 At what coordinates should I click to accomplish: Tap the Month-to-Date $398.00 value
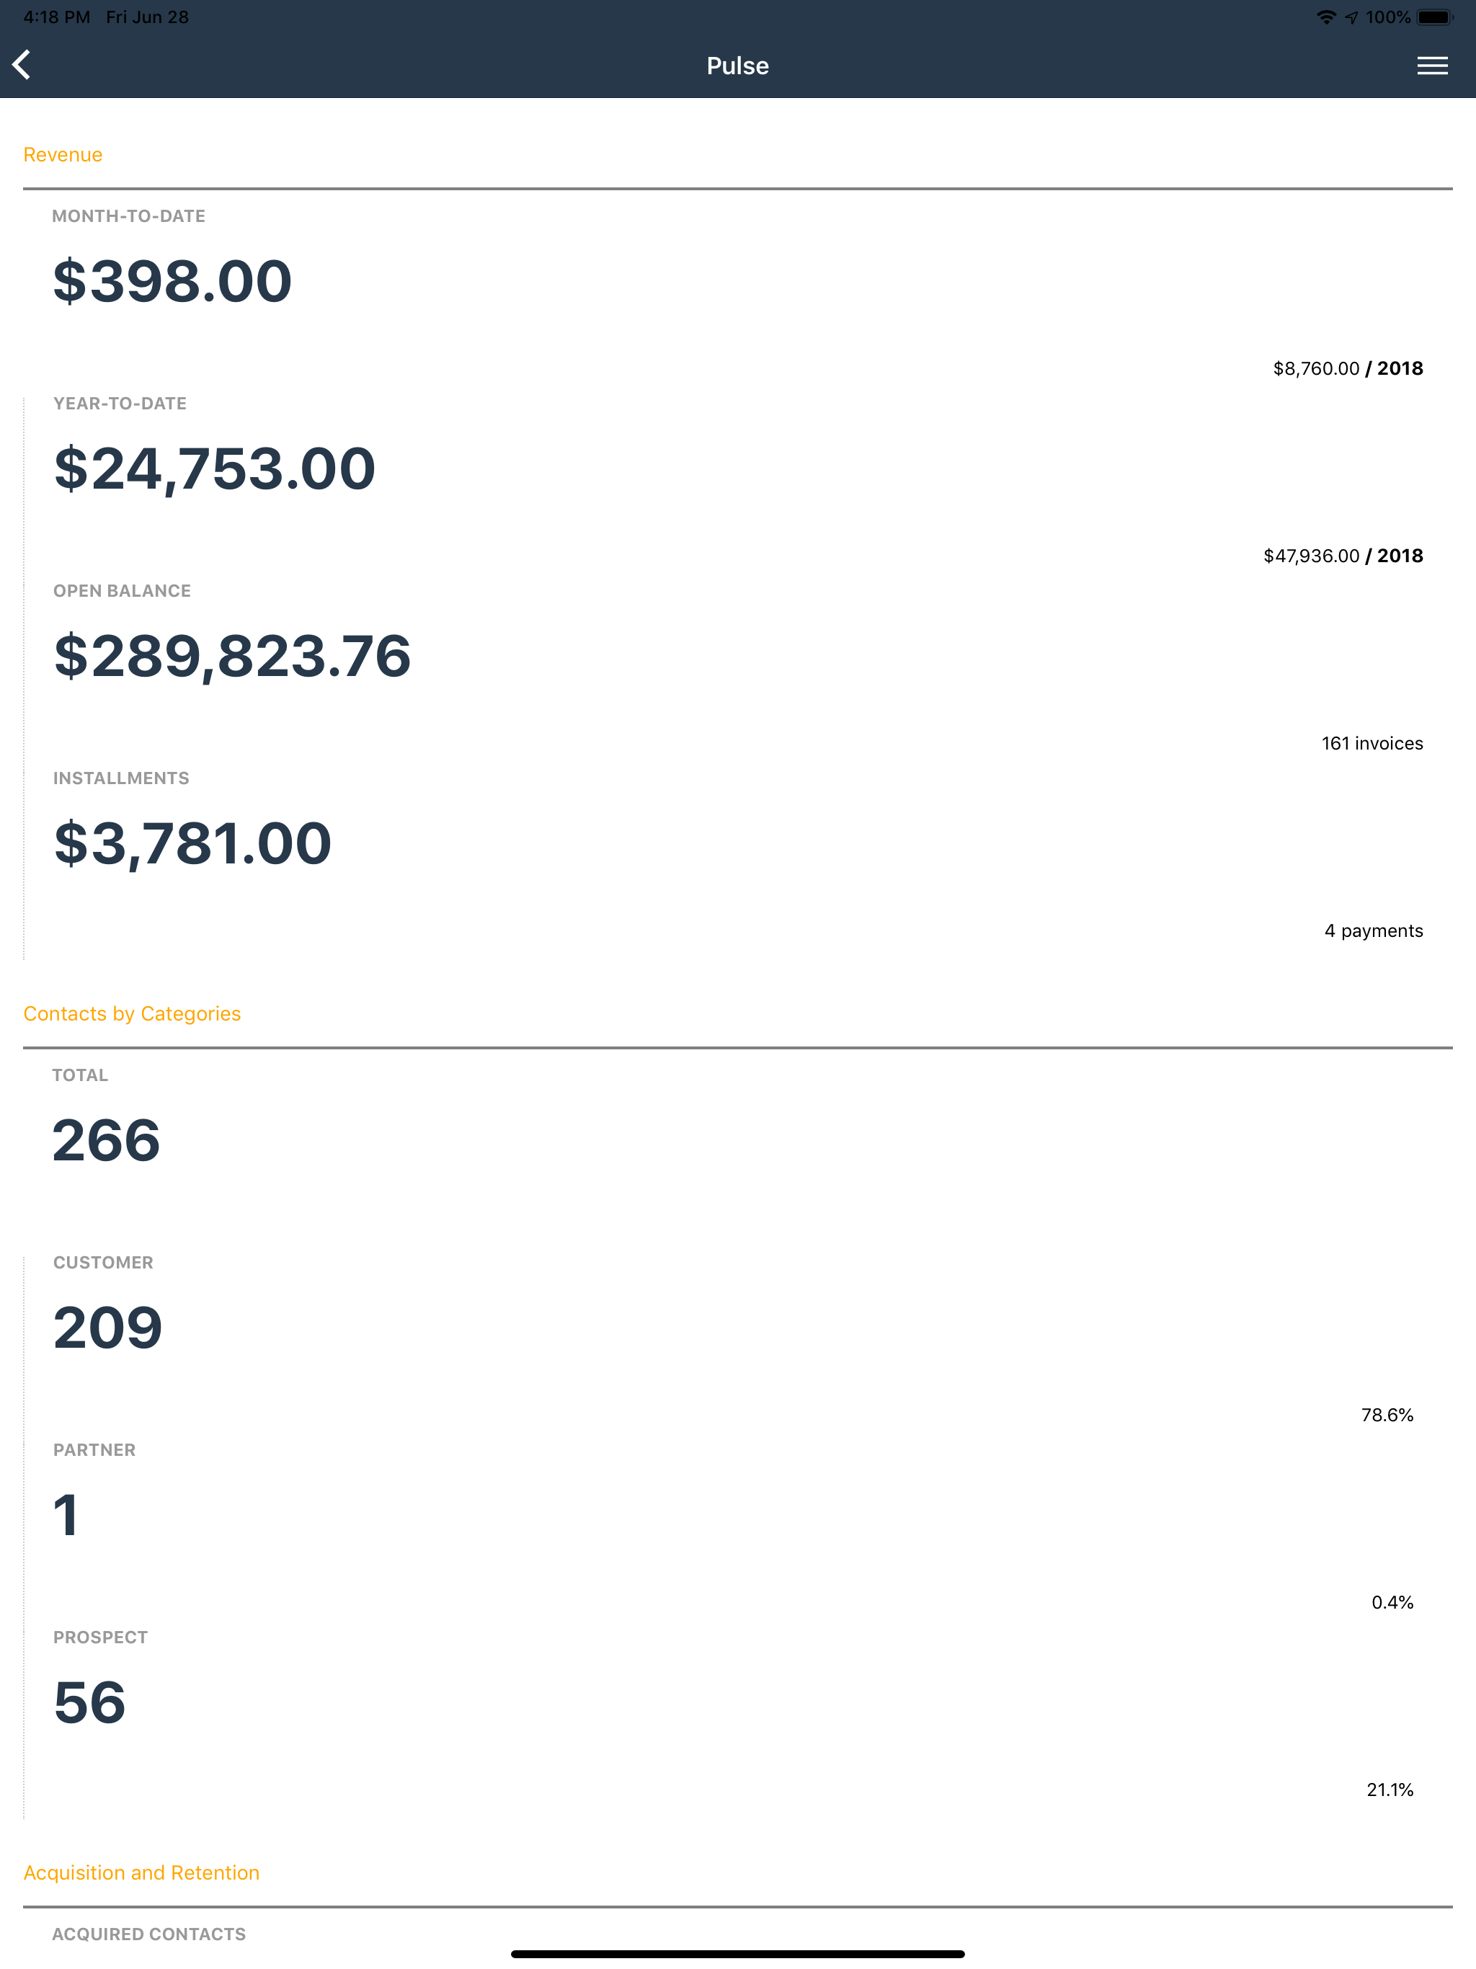tap(173, 281)
